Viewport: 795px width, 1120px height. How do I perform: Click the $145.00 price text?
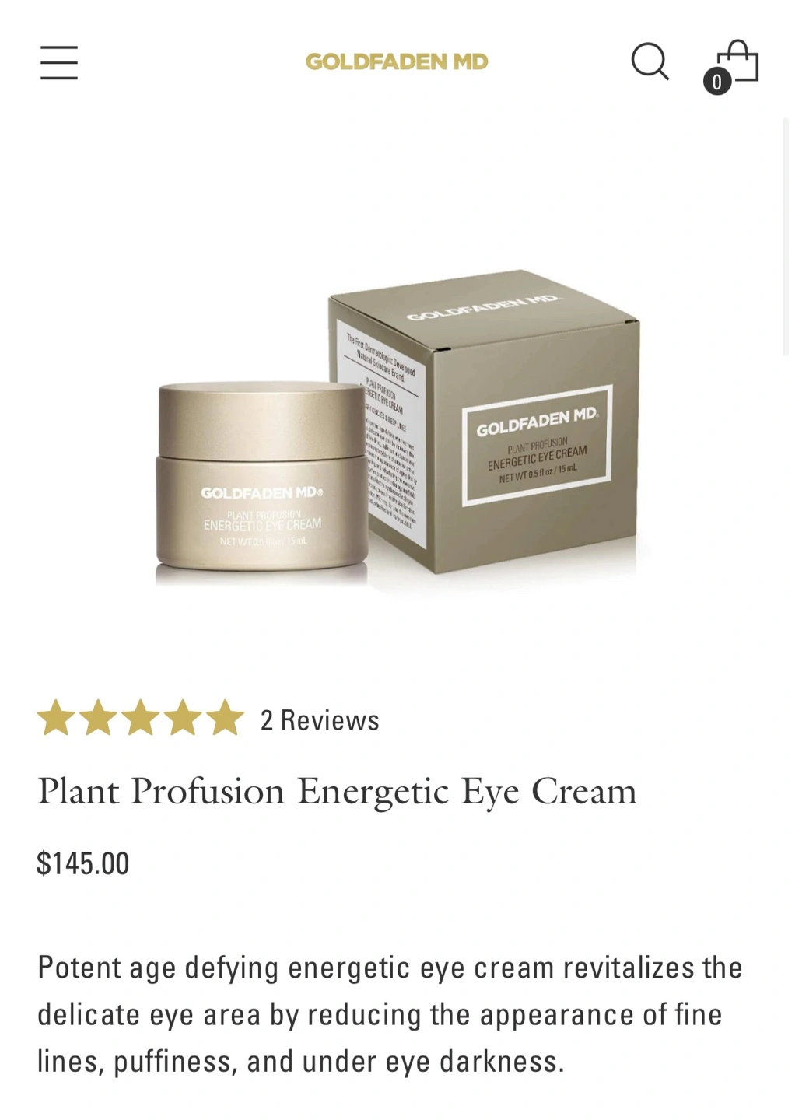83,863
